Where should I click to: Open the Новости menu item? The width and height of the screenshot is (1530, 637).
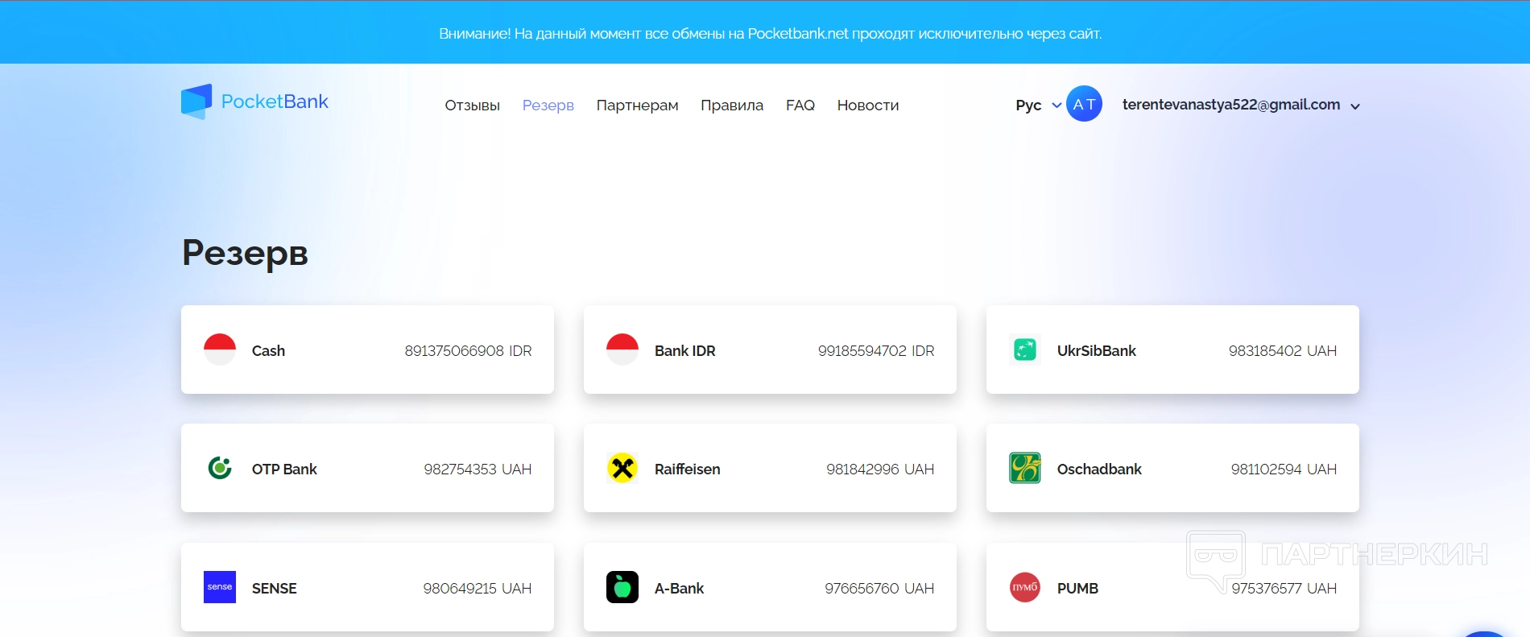868,105
